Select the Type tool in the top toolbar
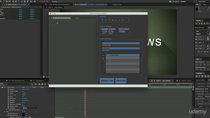The height and width of the screenshot is (118, 210). (x=19, y=1)
